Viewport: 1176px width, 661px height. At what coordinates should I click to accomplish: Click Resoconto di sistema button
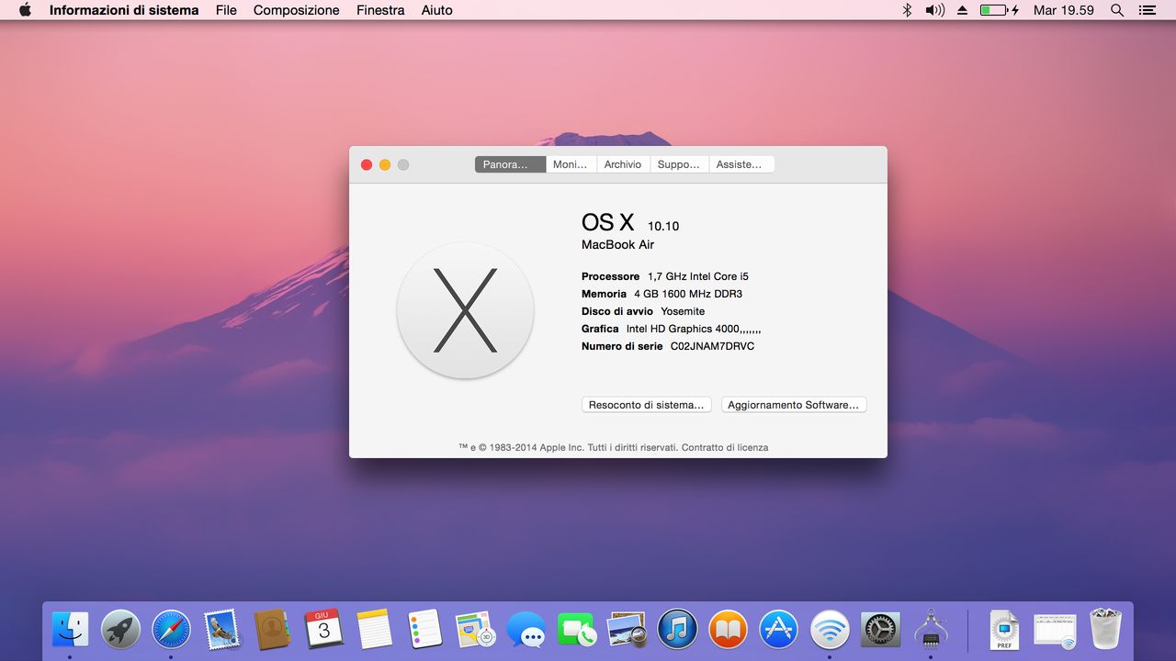(647, 405)
